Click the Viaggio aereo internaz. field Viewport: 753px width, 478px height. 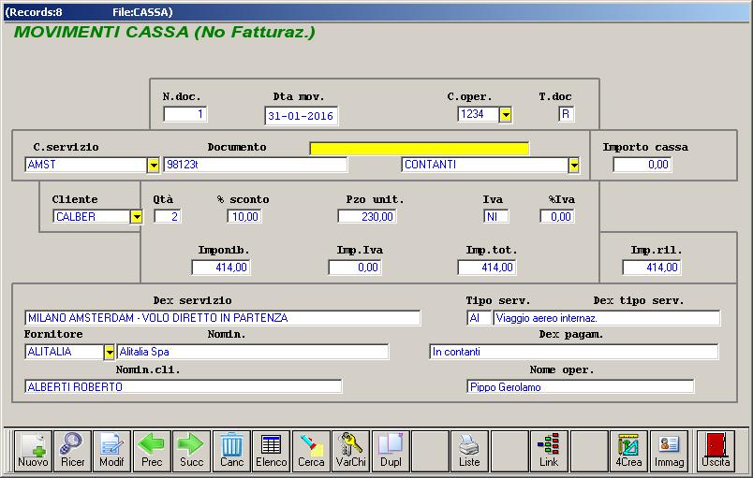tap(607, 318)
